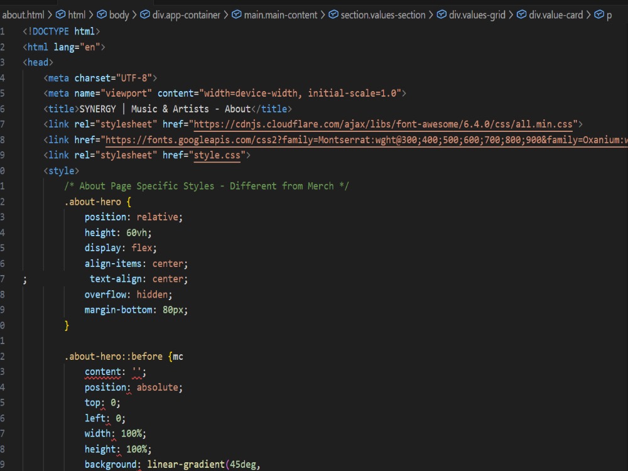Viewport: 628px width, 471px height.
Task: Click chevron after div.value-card breadcrumb
Action: pos(588,15)
